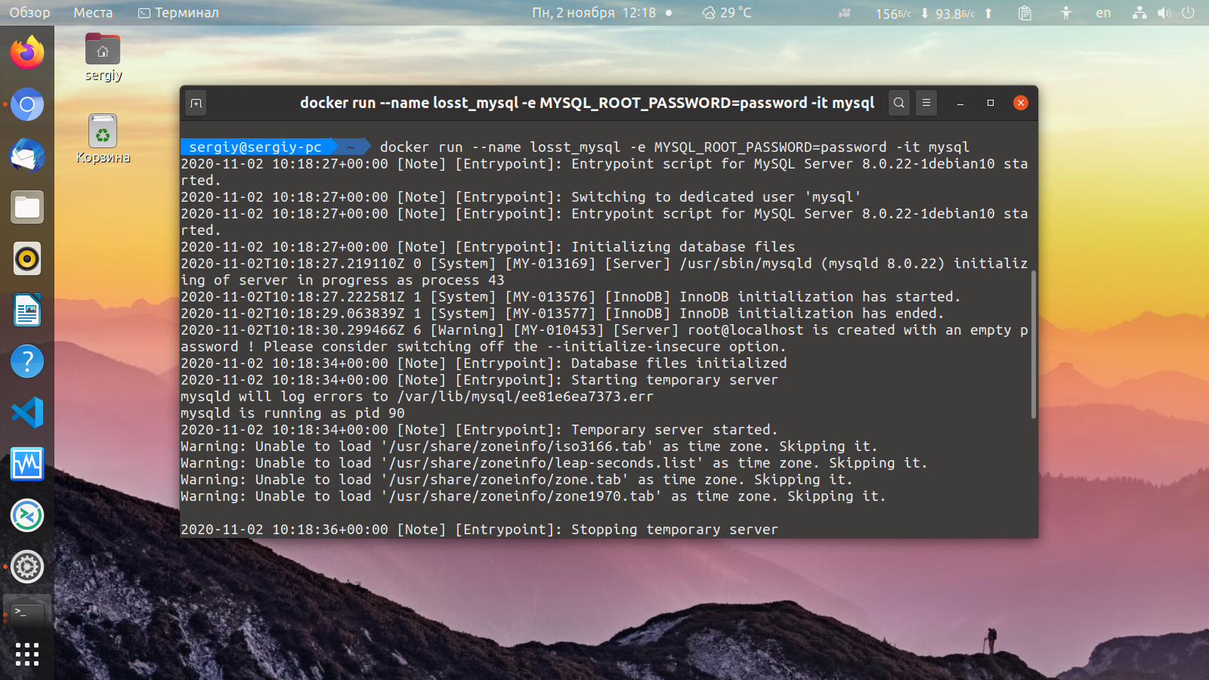The height and width of the screenshot is (680, 1209).
Task: Open the terminal hamburger menu
Action: pos(926,103)
